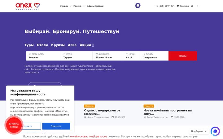Click the Anex Турагентство logo
This screenshot has width=223, height=139.
[28, 6]
